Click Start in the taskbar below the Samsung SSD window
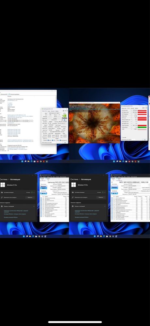 (24, 236)
